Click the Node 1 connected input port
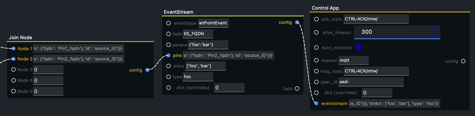This screenshot has height=116, width=475. click(x=13, y=49)
